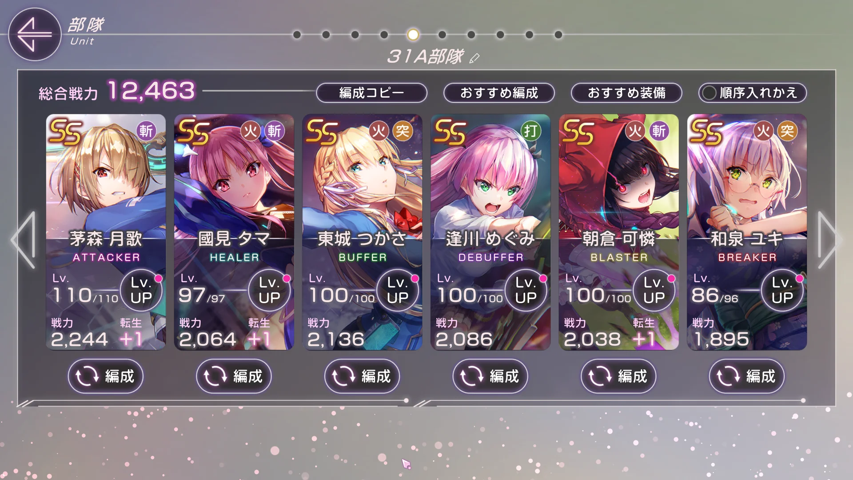
Task: Click the おすすめ編成 button
Action: pyautogui.click(x=499, y=93)
